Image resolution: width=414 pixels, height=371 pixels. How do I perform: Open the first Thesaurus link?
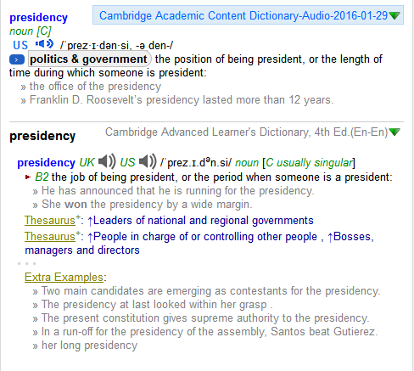[x=50, y=221]
